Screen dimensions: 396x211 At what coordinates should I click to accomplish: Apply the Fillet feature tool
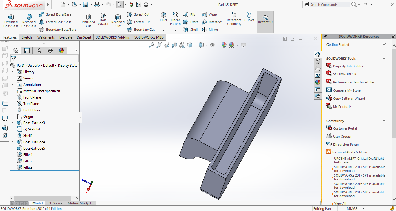[163, 17]
